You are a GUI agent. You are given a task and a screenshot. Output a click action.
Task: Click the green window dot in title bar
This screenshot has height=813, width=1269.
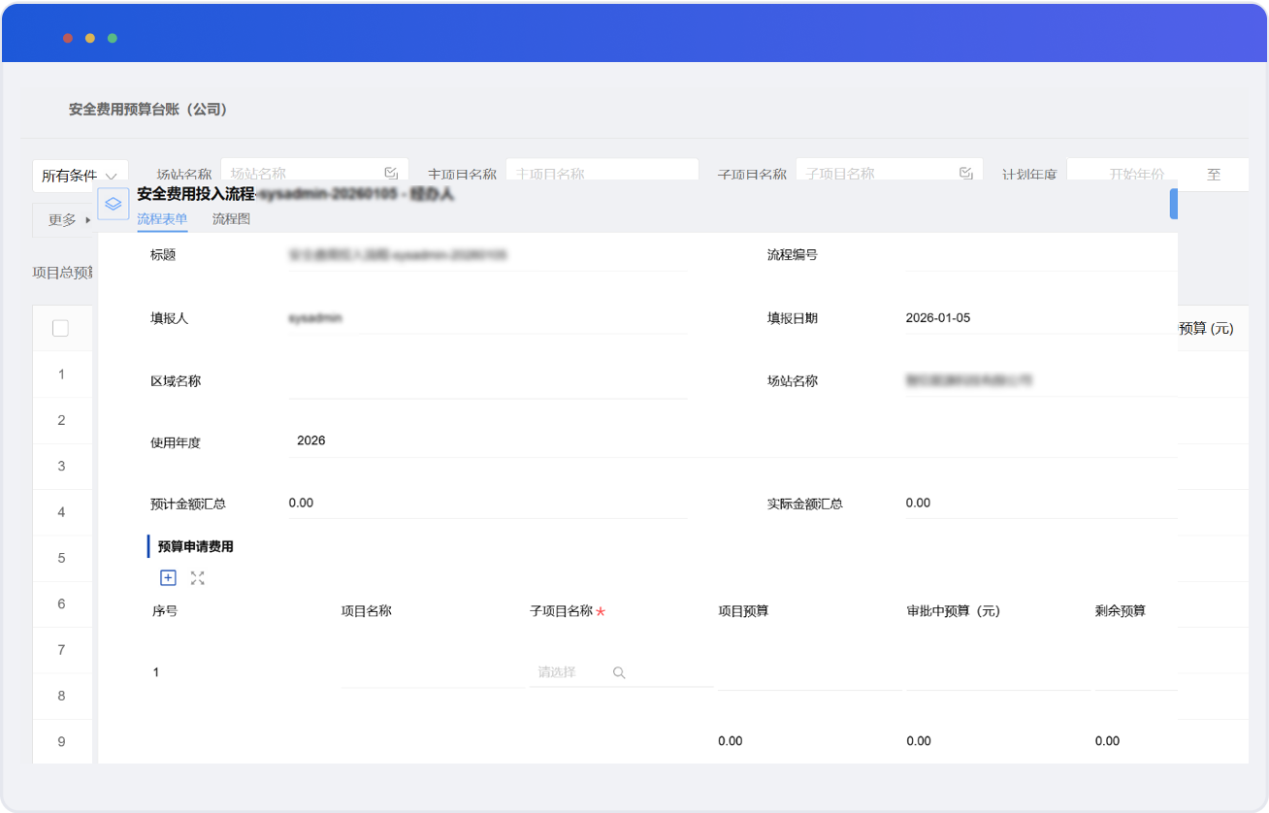point(113,38)
